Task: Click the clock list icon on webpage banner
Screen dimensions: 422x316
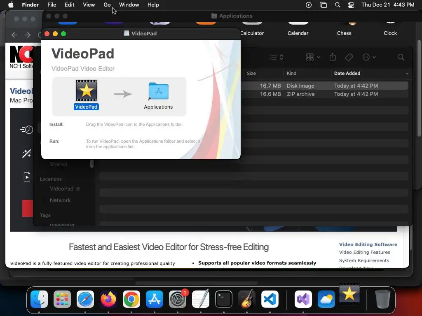Action: (x=26, y=130)
